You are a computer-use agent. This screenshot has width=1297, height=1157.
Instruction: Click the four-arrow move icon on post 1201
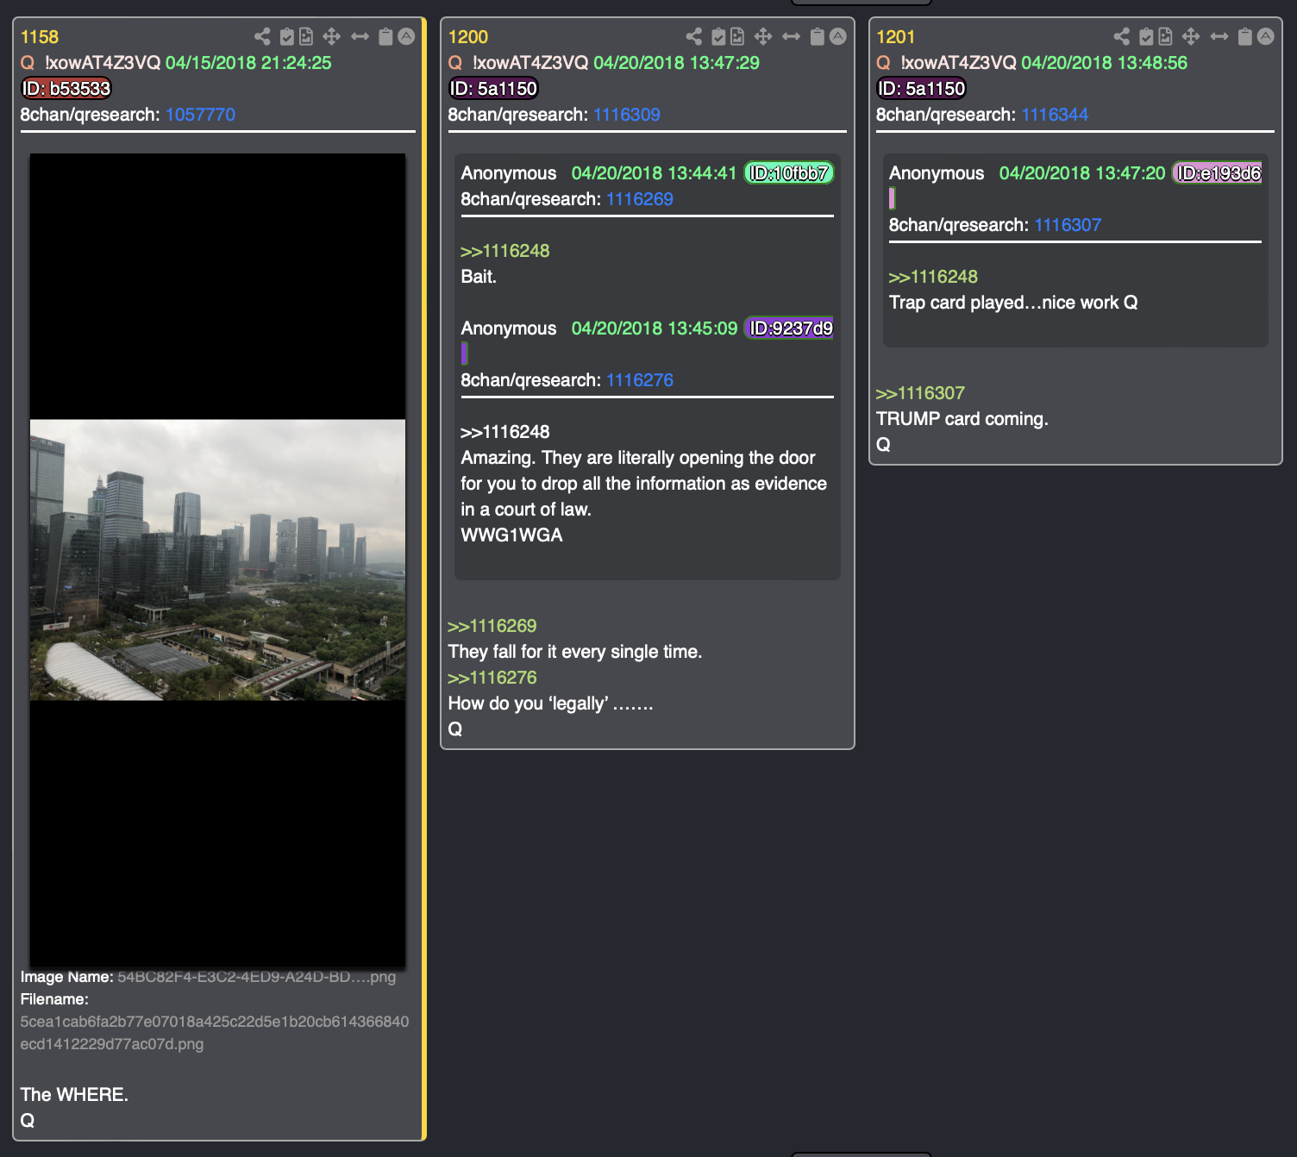[x=1190, y=36]
